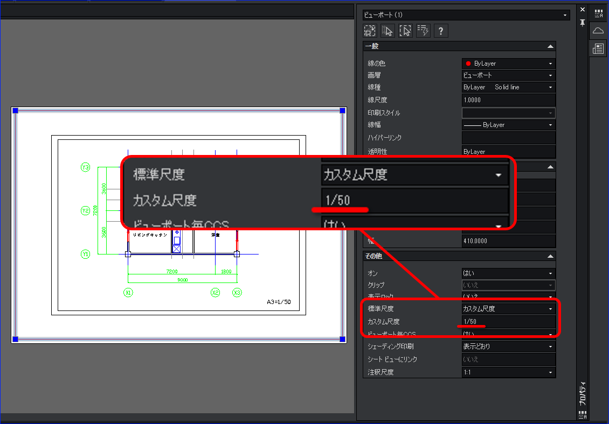Click the カスタム尺度 1/50 input field
The image size is (609, 424).
click(508, 322)
